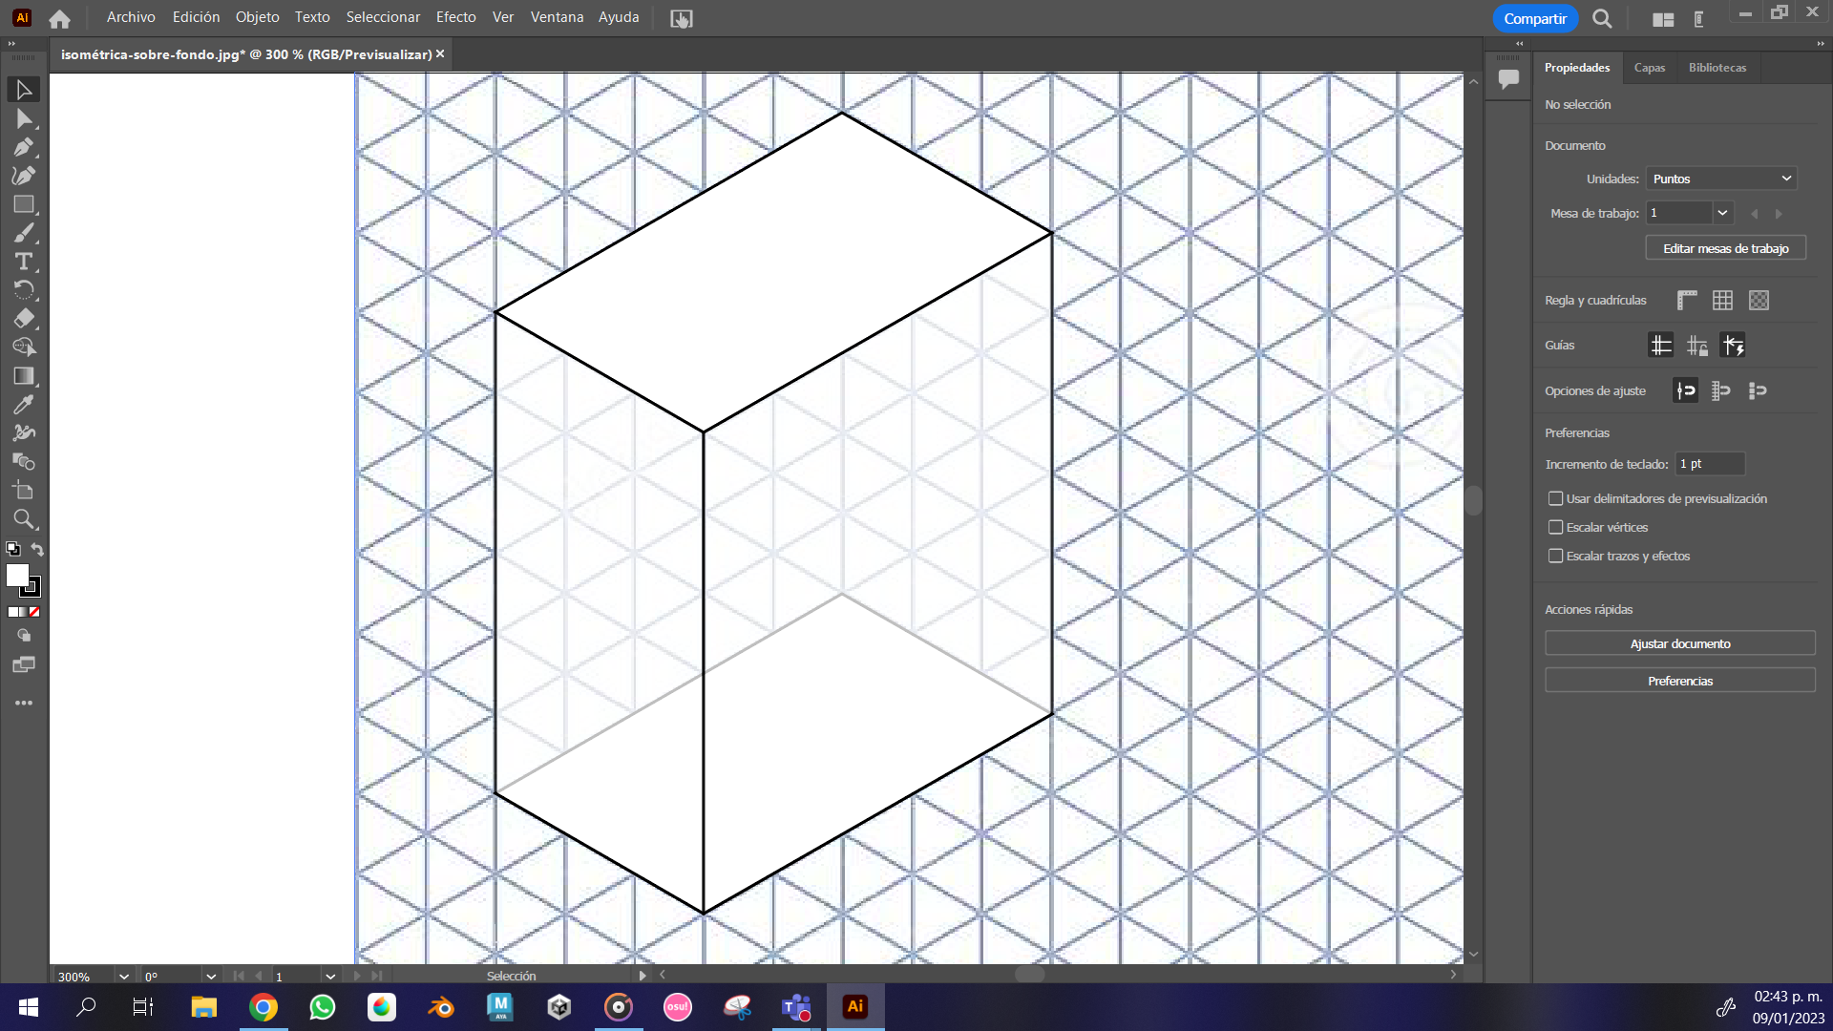Open the search icon in top bar
This screenshot has height=1031, width=1833.
click(1602, 18)
